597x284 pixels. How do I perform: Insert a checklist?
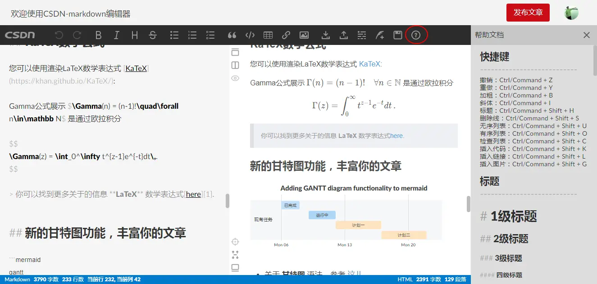point(210,35)
